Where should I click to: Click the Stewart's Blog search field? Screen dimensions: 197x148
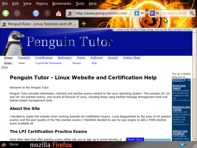[175, 13]
